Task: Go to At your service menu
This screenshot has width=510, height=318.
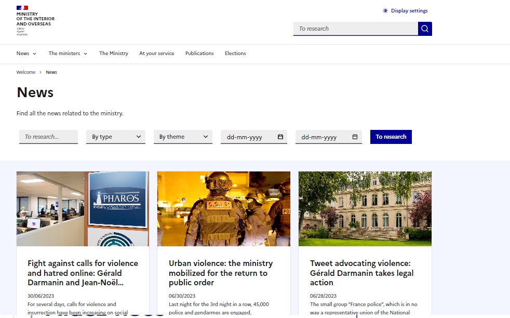Action: [157, 54]
